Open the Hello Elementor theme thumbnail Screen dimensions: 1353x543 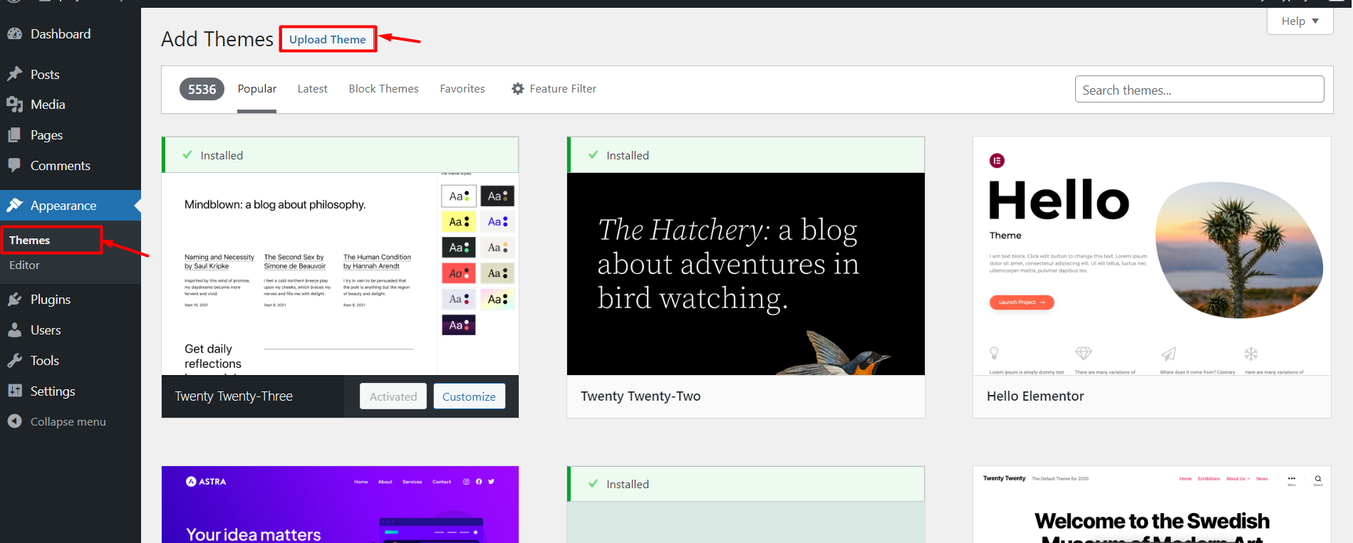click(x=1151, y=255)
